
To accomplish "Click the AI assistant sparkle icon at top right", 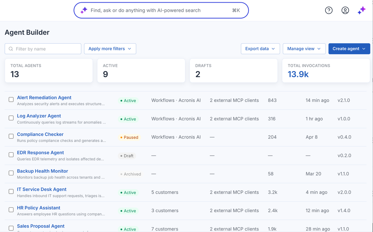I will tap(361, 10).
